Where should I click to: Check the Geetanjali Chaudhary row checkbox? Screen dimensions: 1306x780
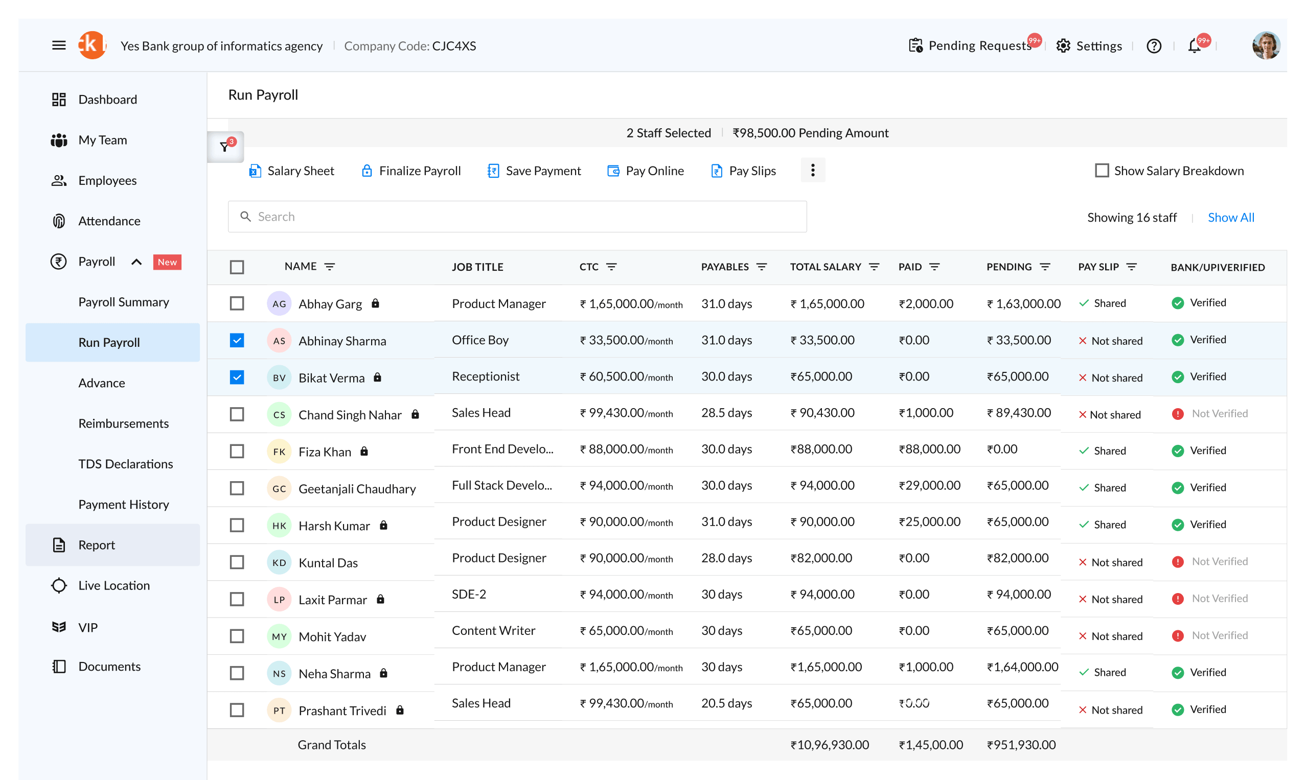pos(237,488)
